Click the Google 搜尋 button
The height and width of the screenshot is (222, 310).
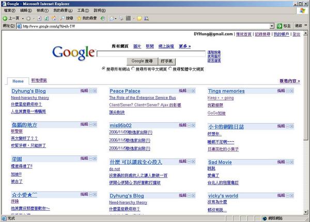pyautogui.click(x=142, y=61)
